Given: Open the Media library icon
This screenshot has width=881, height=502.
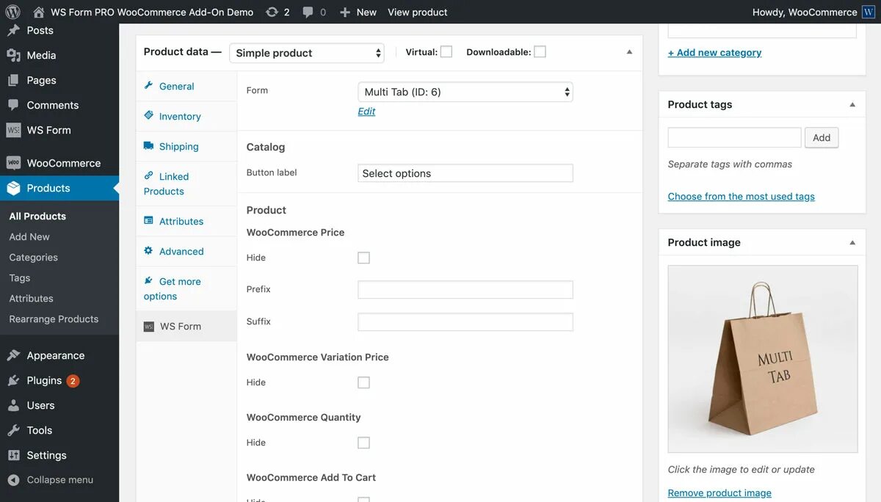Looking at the screenshot, I should 12,55.
